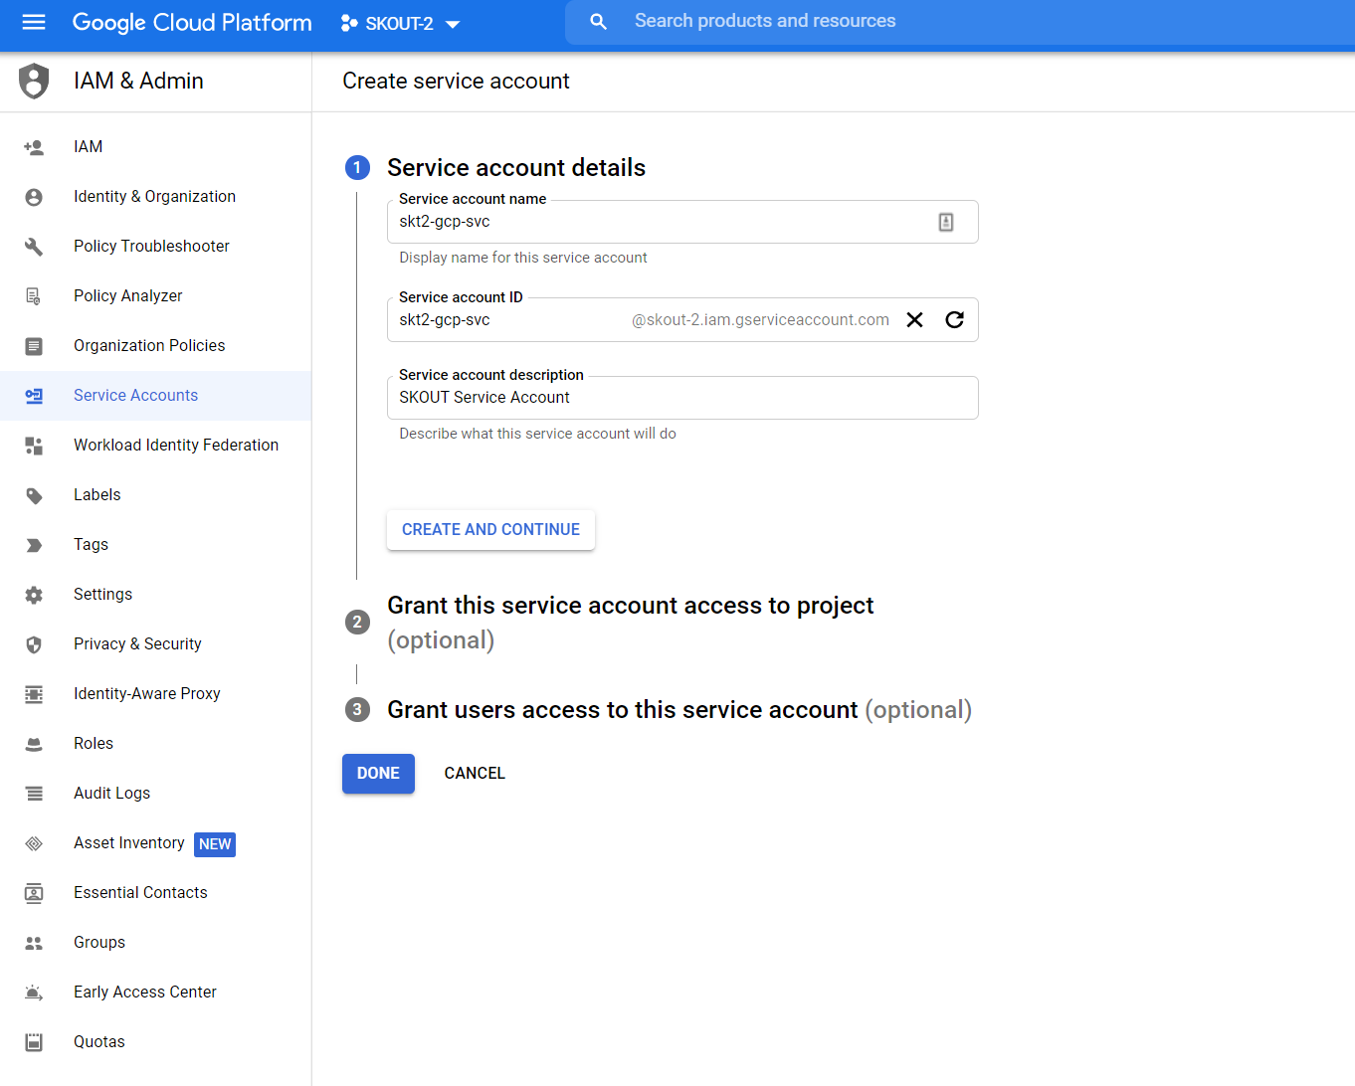Click the IAM add-person icon
1355x1086 pixels.
(x=34, y=147)
